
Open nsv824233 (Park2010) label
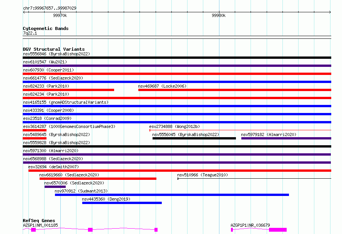point(46,86)
